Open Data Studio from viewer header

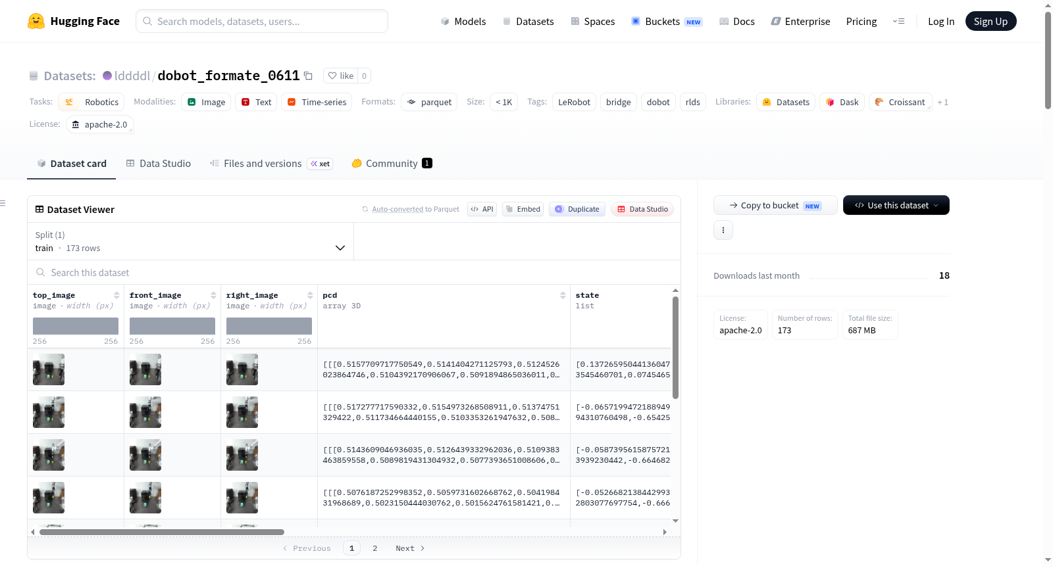(642, 209)
